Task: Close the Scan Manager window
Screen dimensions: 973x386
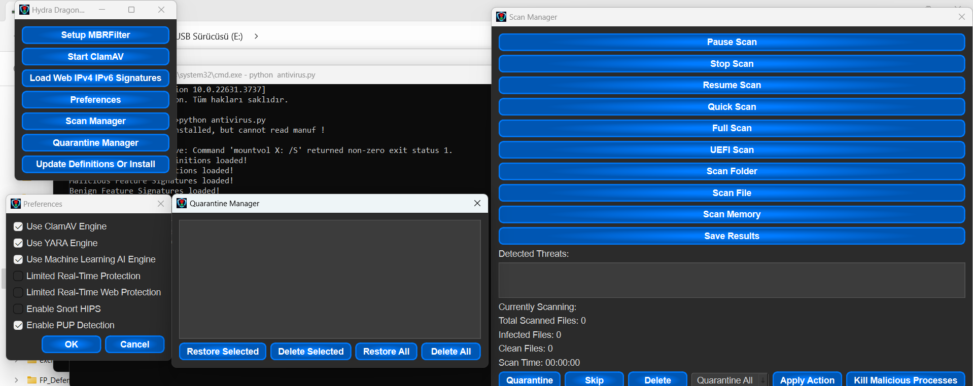Action: click(961, 17)
